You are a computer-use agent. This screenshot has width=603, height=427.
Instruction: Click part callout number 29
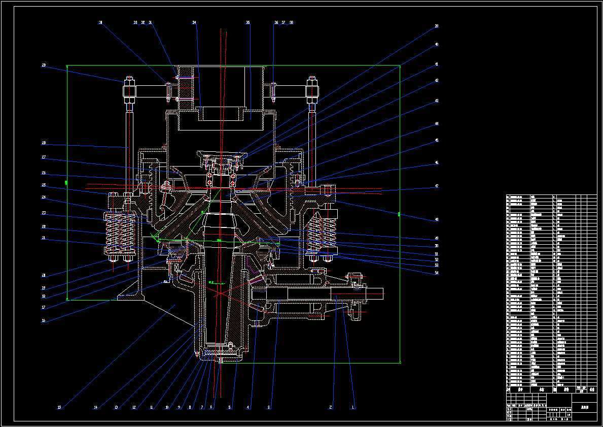44,65
